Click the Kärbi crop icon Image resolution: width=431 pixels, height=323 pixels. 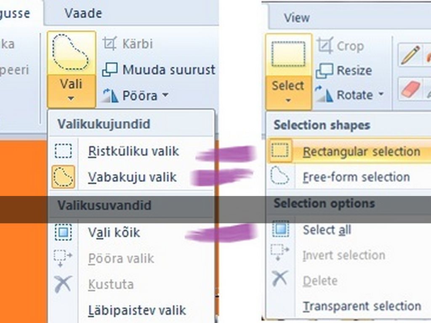pyautogui.click(x=110, y=43)
